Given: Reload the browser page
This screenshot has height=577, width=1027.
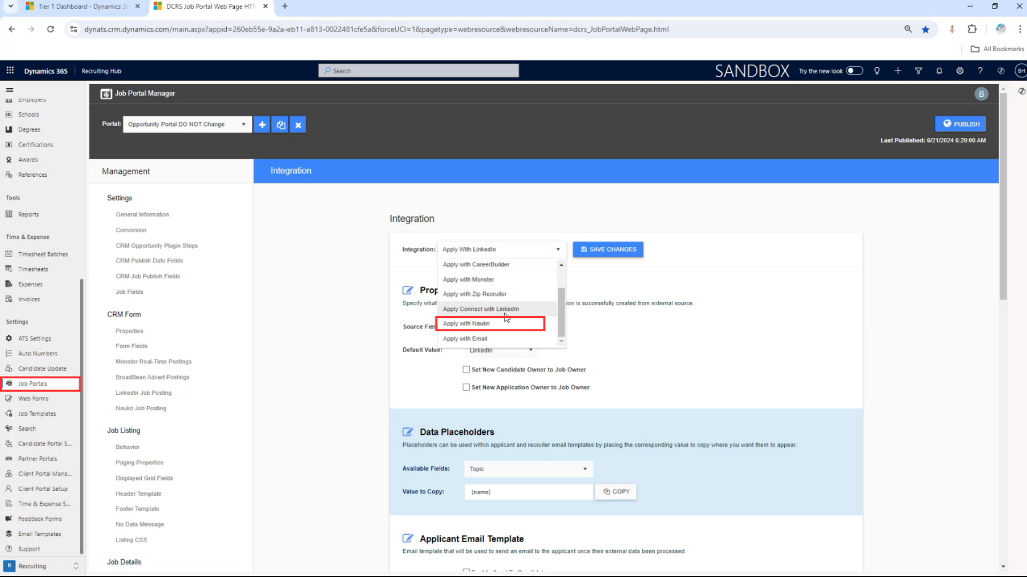Looking at the screenshot, I should [x=50, y=29].
